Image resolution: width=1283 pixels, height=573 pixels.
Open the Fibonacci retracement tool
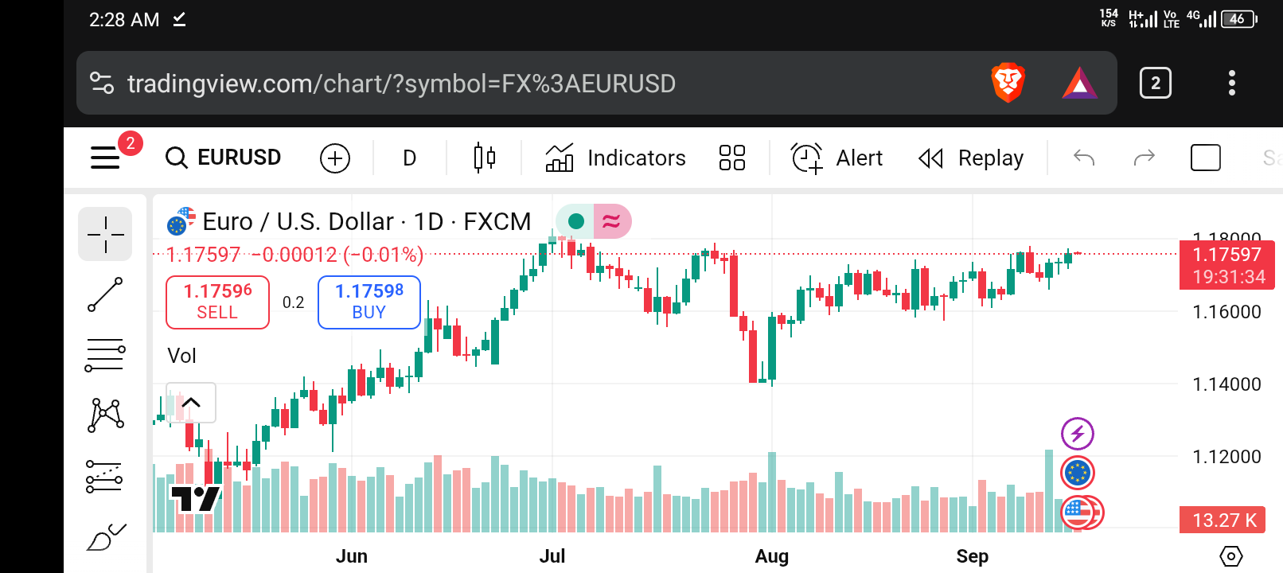(105, 355)
